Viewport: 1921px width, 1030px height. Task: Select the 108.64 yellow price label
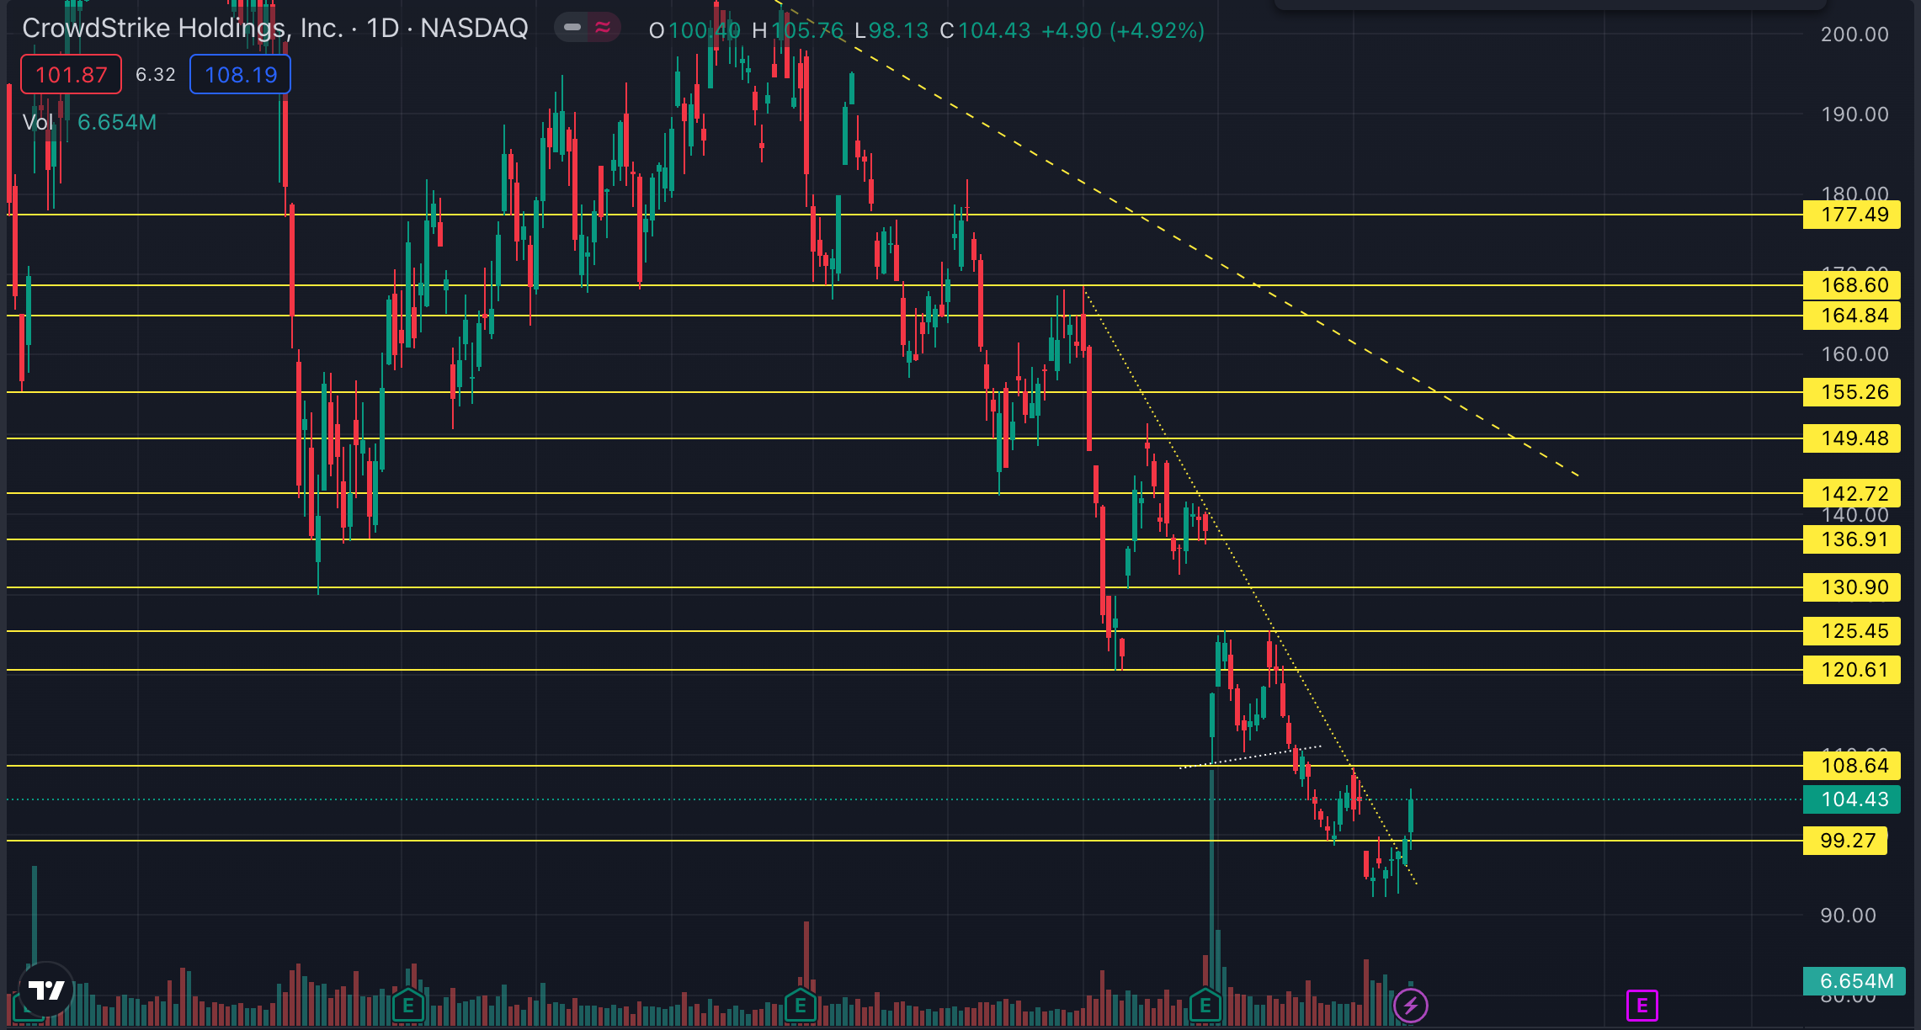click(1852, 766)
